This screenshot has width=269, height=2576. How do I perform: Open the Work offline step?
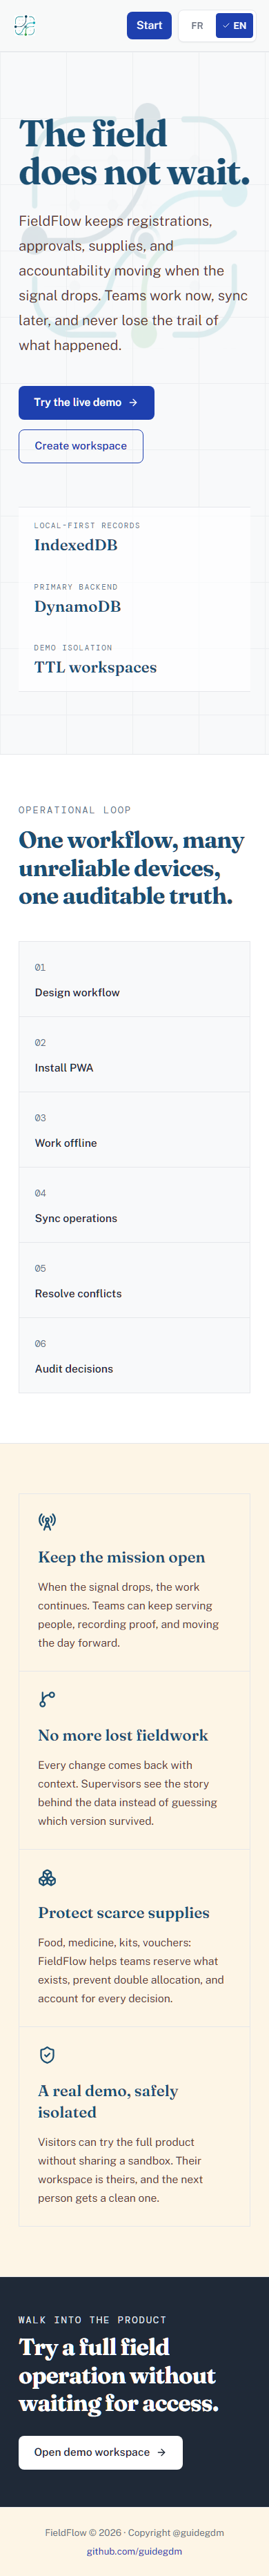pyautogui.click(x=134, y=1130)
